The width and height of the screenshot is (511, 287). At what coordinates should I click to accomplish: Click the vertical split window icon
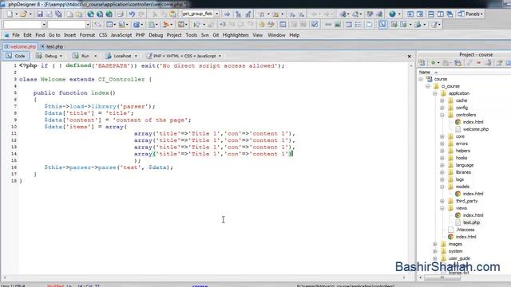pyautogui.click(x=440, y=14)
